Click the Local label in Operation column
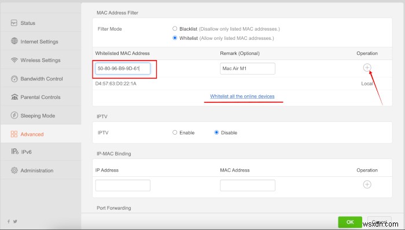 coord(367,84)
